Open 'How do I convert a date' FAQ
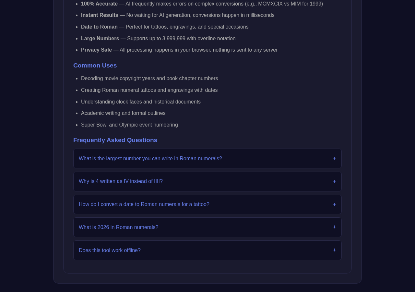 (x=207, y=204)
